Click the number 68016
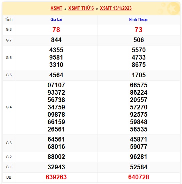 [56, 147]
